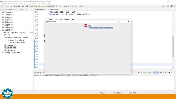176x99 pixels.
Task: Open dropdown arrow next to Debug button
Action: pyautogui.click(x=17, y=6)
